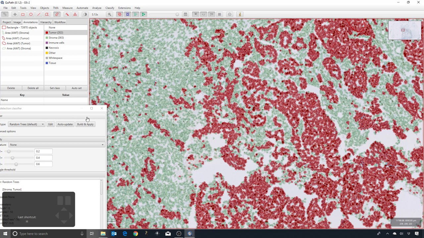The height and width of the screenshot is (238, 424).
Task: Toggle the analysis pane icon in toolbar
Action: coord(5,14)
